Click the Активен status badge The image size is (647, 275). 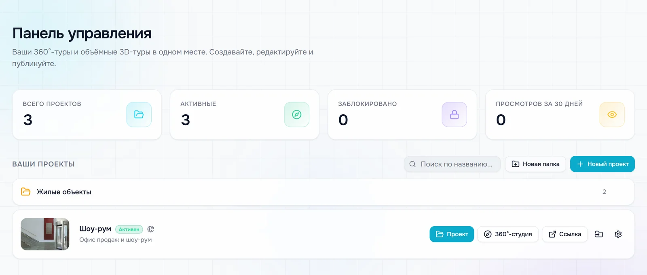129,229
